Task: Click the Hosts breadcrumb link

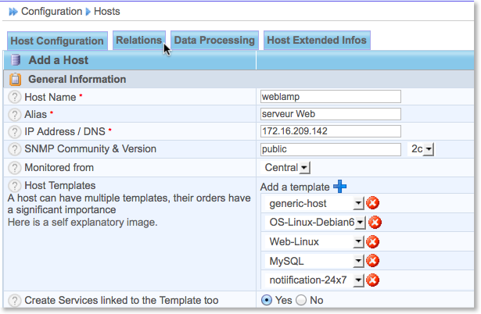Action: pos(107,12)
